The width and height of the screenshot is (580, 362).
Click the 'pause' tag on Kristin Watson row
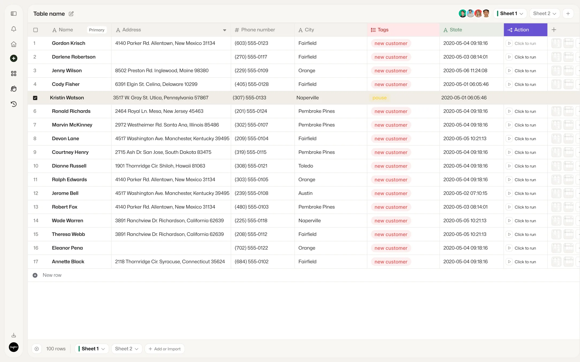click(379, 98)
